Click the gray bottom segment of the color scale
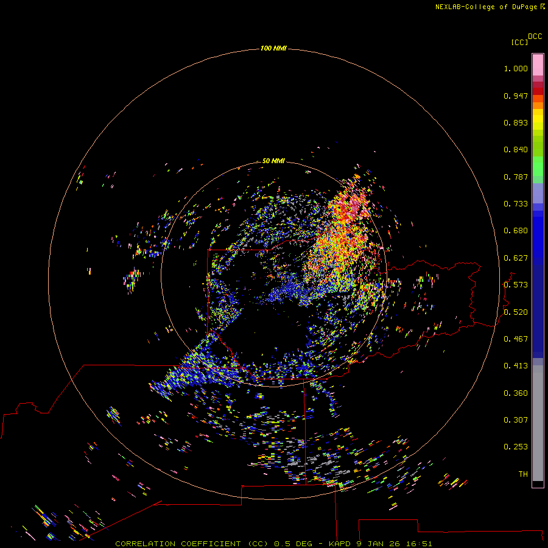 pos(538,423)
